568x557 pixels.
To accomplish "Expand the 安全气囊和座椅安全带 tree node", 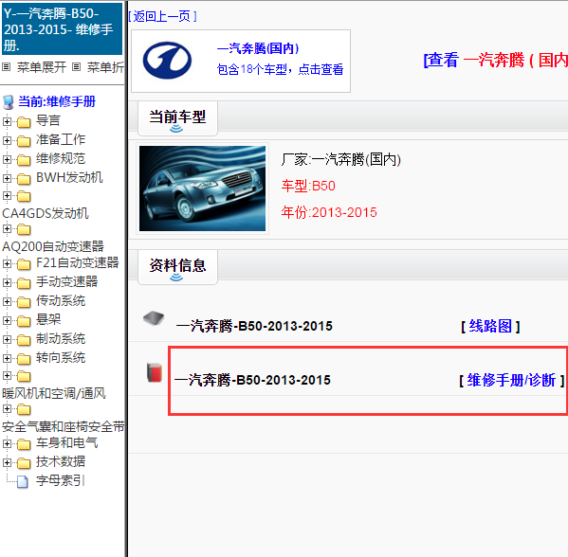I will pos(7,409).
